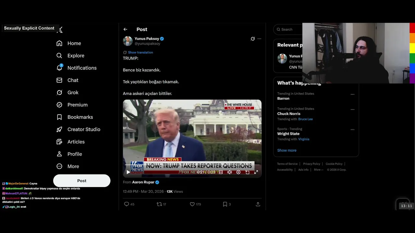
Task: Open the Creator Studio rocket icon
Action: point(59,129)
